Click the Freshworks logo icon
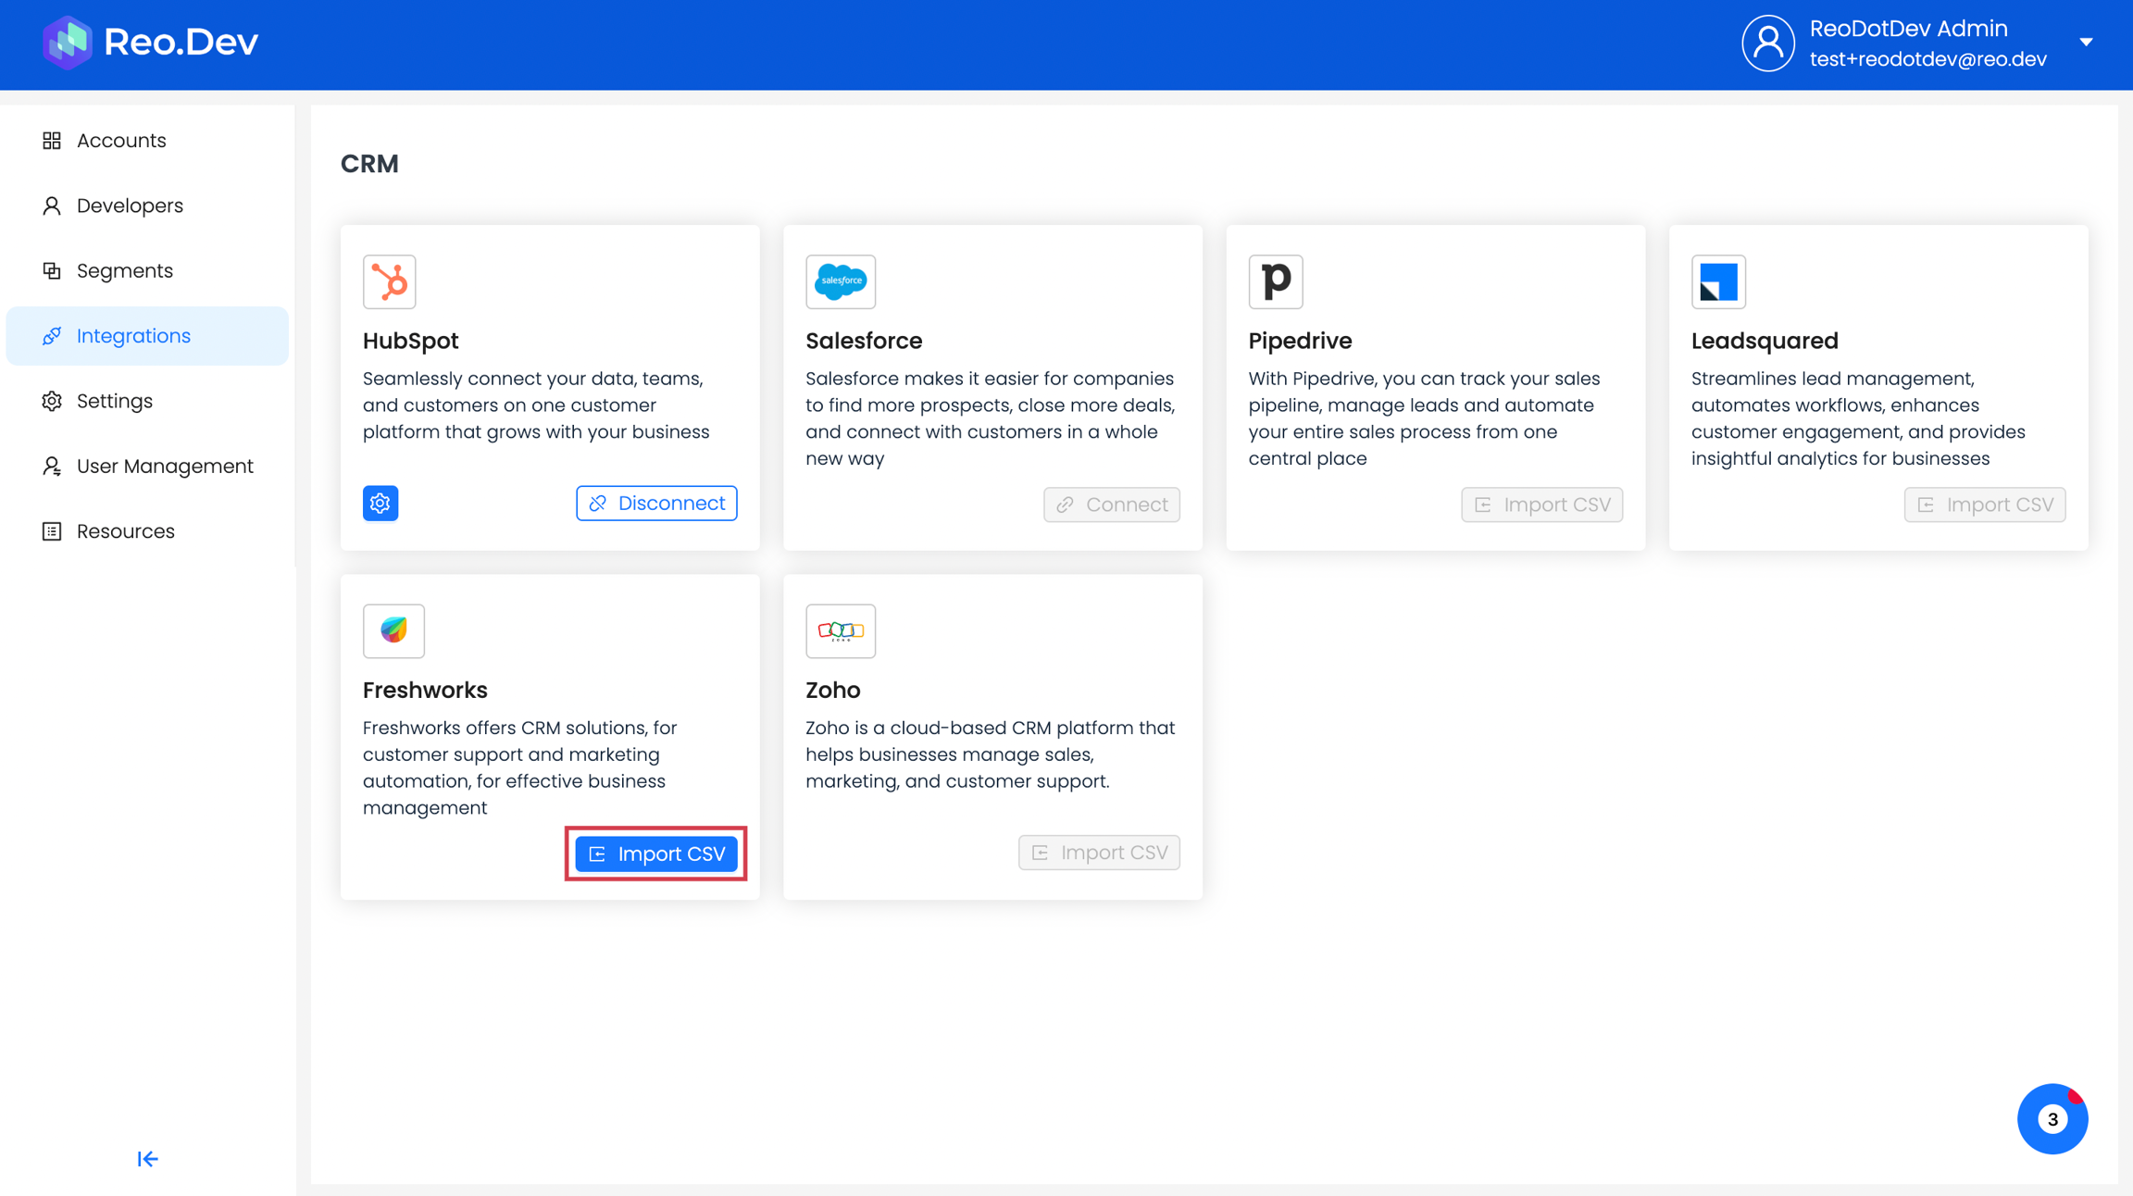 pos(393,630)
